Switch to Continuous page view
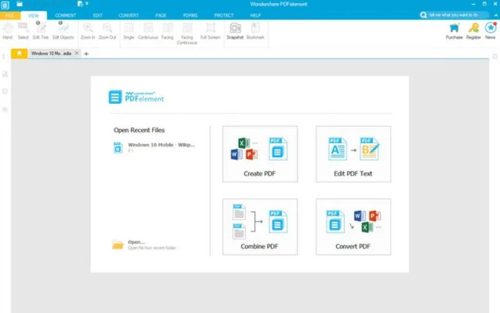This screenshot has width=500, height=313. [148, 31]
